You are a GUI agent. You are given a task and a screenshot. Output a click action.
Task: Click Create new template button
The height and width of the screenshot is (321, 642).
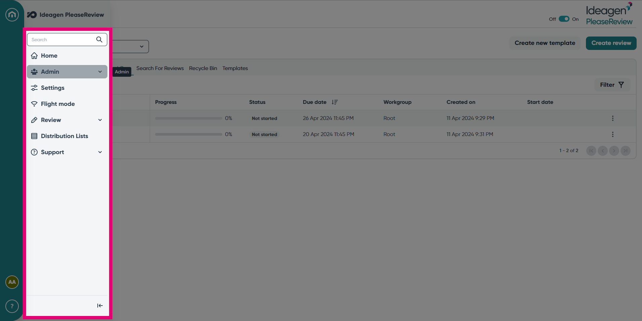coord(545,43)
